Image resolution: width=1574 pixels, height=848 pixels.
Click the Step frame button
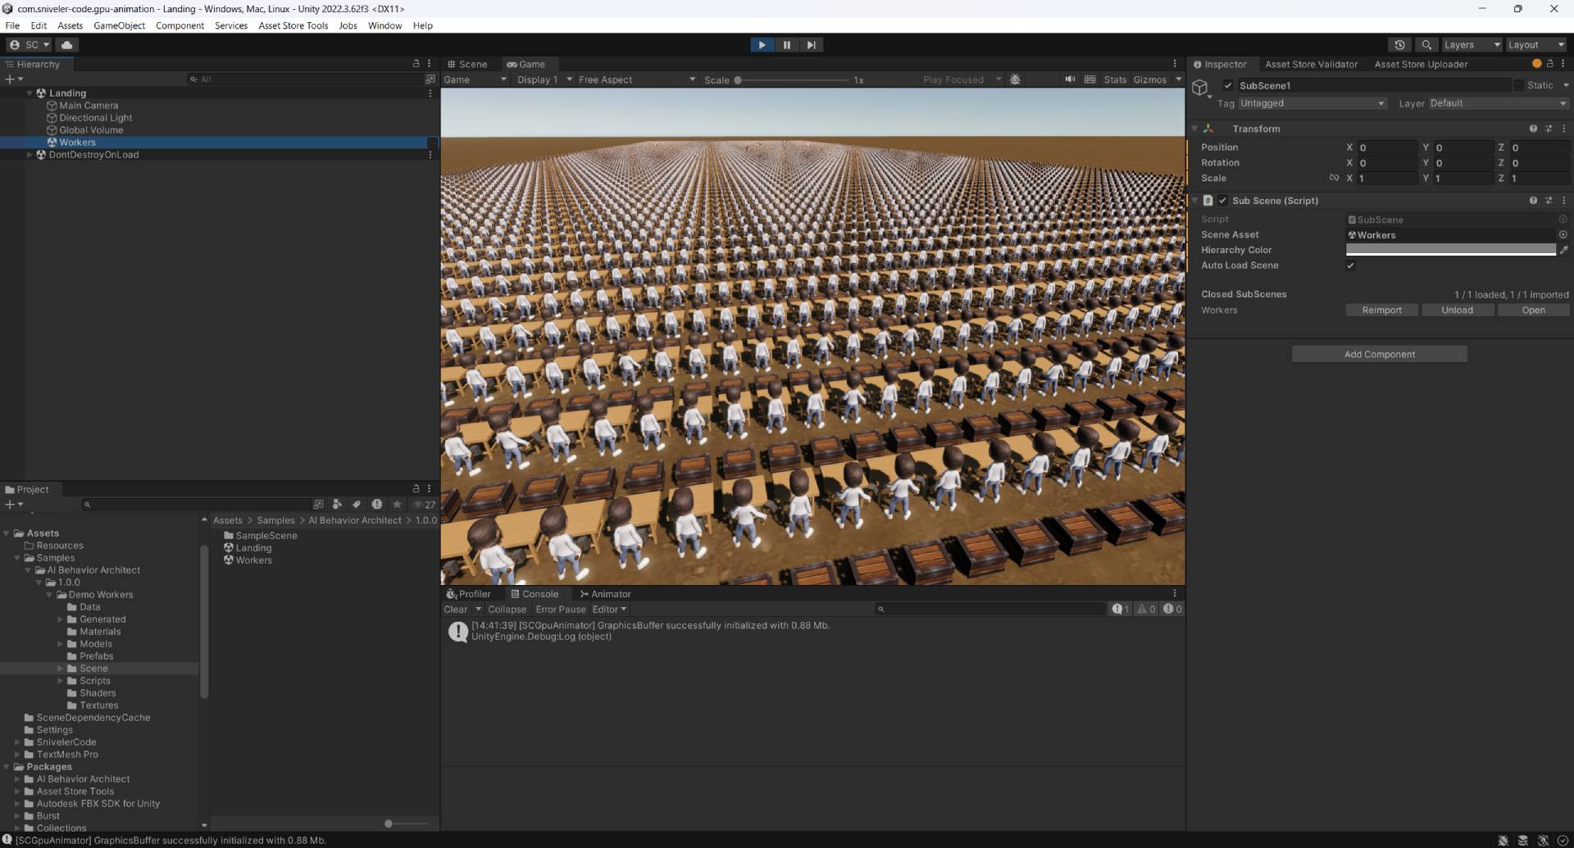pyautogui.click(x=811, y=45)
